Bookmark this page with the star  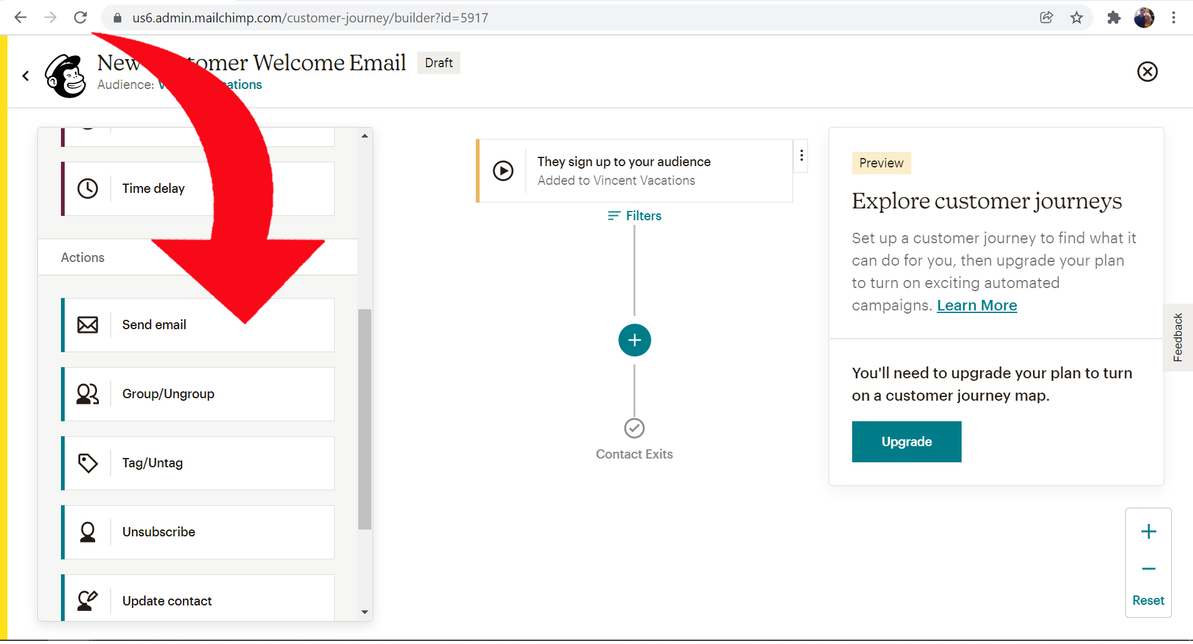(x=1077, y=17)
